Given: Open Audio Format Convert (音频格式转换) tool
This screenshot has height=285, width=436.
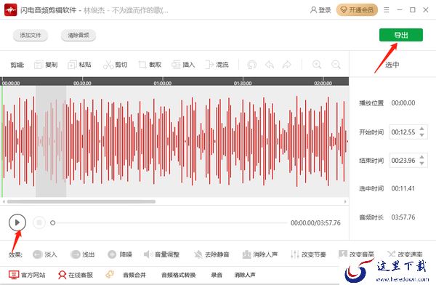Looking at the screenshot, I should (179, 275).
